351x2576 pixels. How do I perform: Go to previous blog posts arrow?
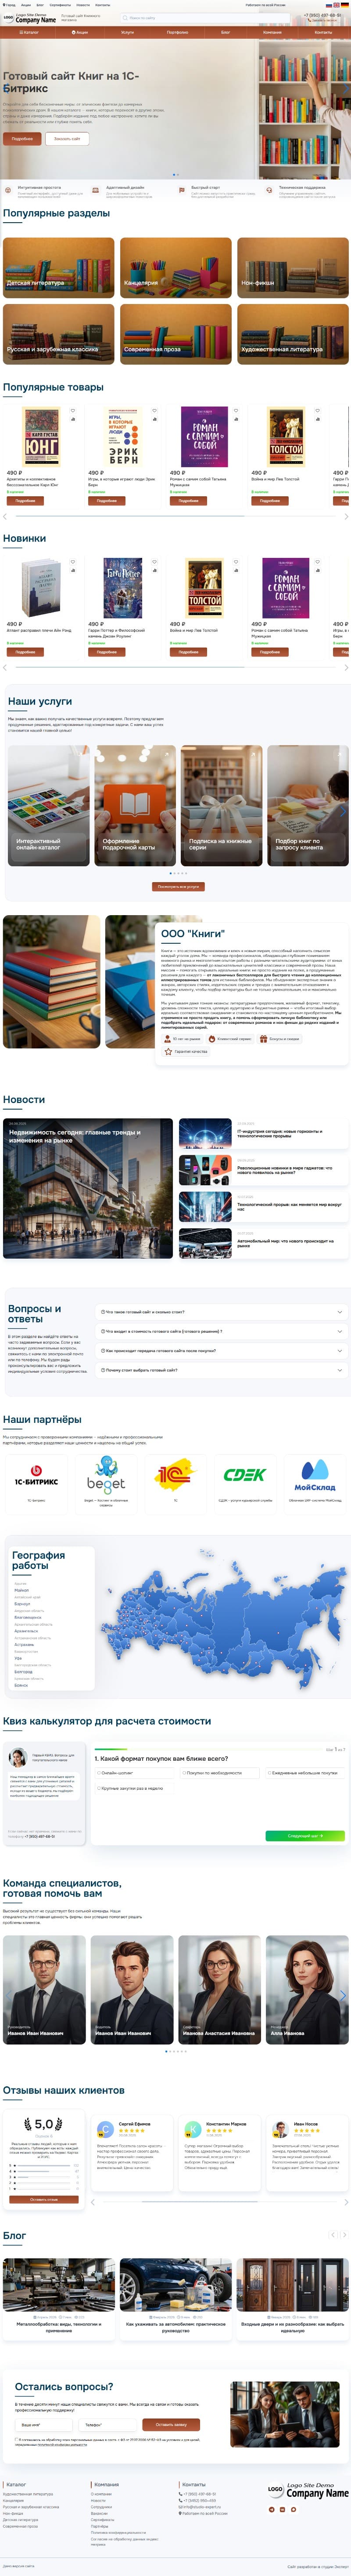click(333, 2235)
